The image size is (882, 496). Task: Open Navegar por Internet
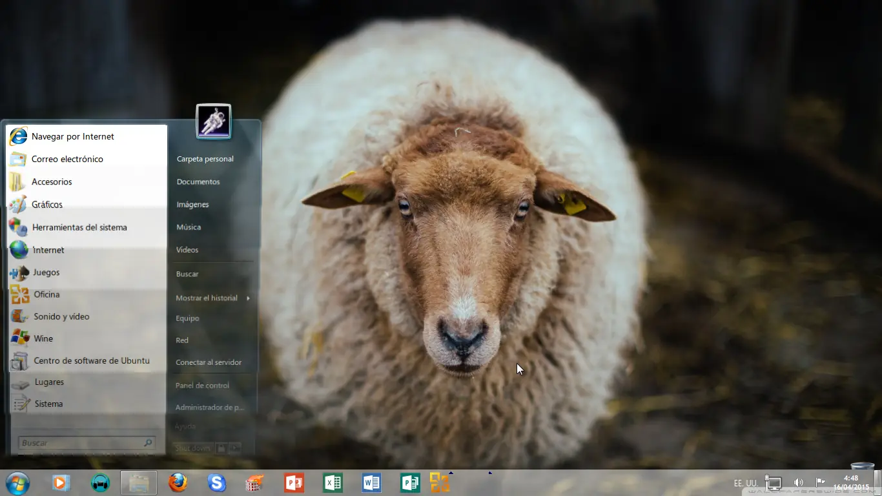click(x=87, y=136)
